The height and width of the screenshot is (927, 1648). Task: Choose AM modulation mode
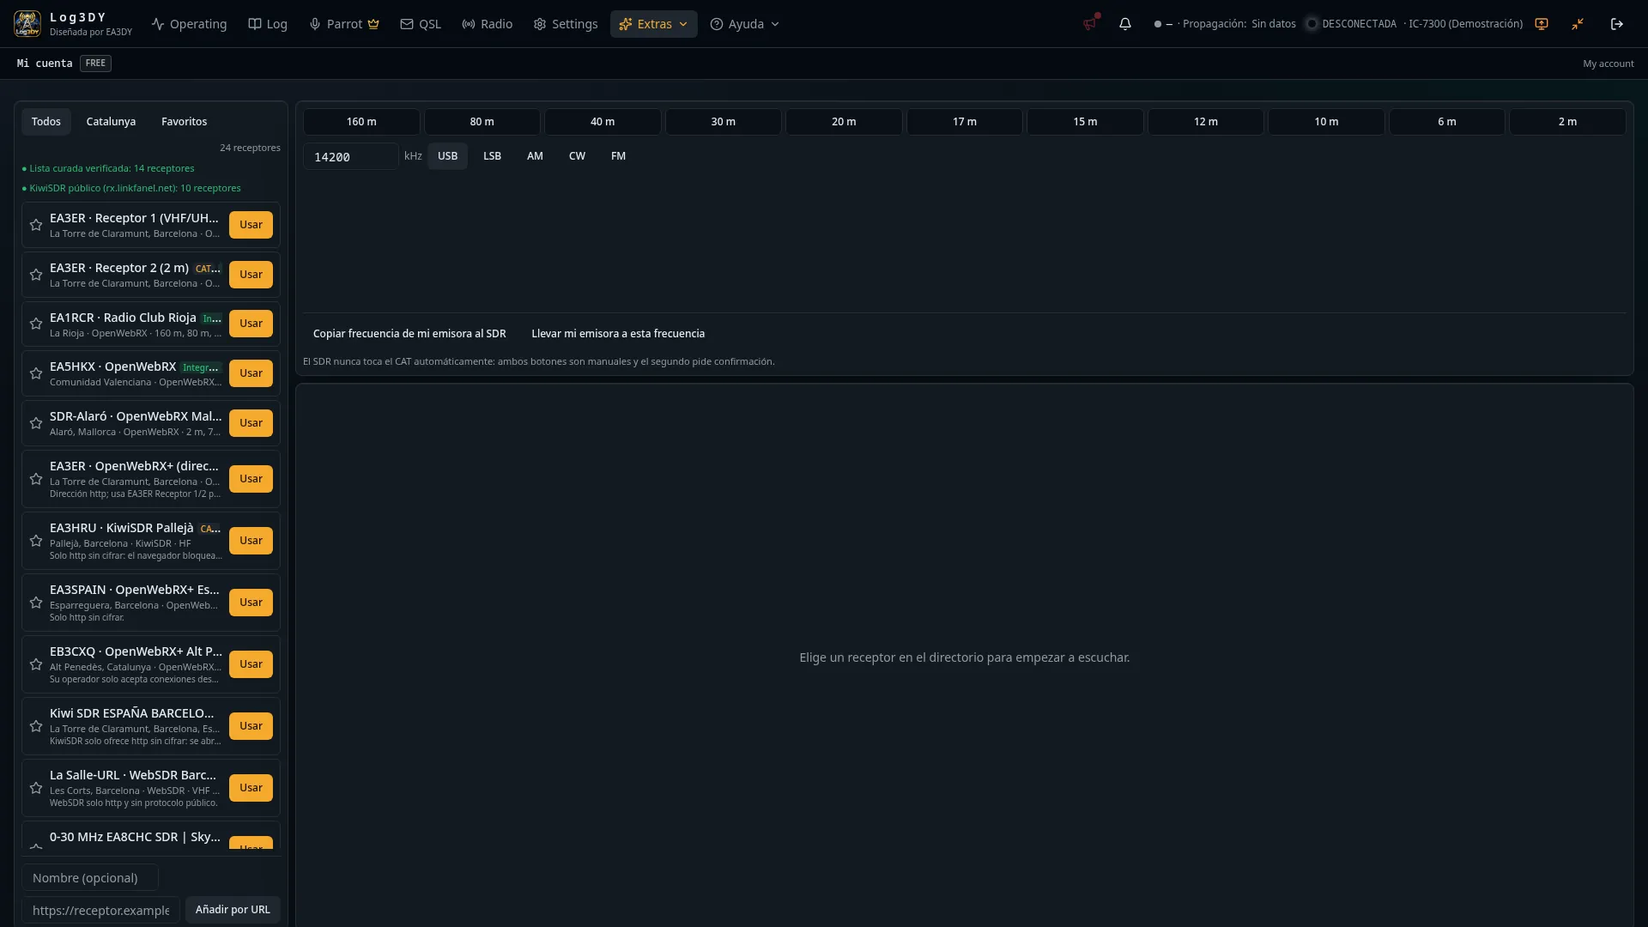(x=535, y=156)
